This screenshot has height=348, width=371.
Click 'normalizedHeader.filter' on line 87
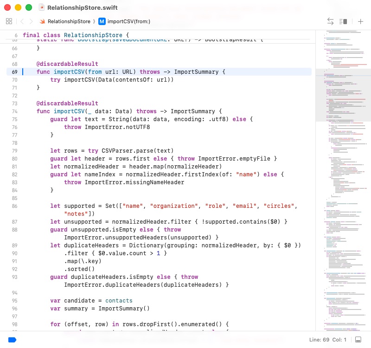click(x=152, y=222)
